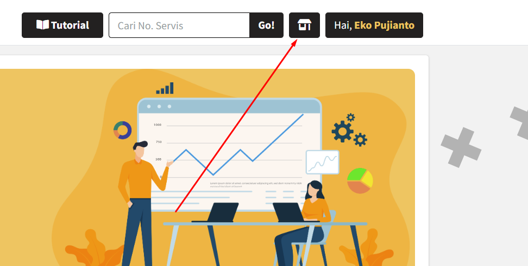Click the smallest gear above large gear
This screenshot has height=266, width=528.
point(351,117)
